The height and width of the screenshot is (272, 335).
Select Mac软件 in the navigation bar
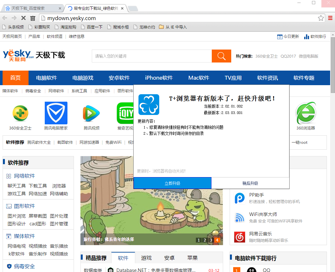(199, 78)
